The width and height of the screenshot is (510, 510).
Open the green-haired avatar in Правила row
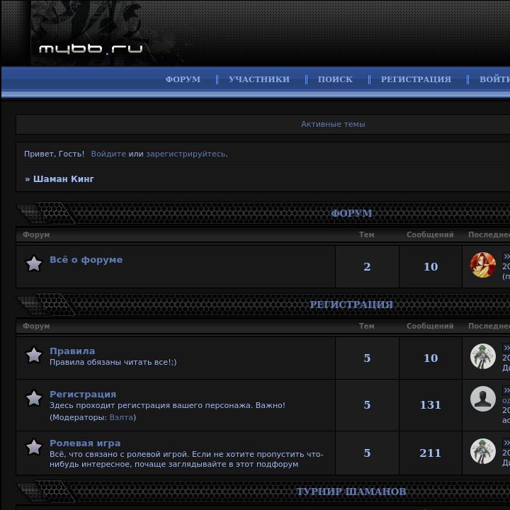[482, 356]
